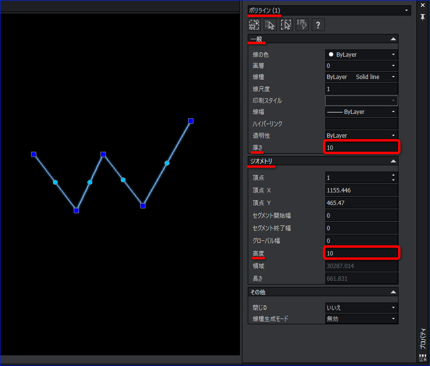Open the 透明性 dropdown
The width and height of the screenshot is (430, 366).
point(394,135)
